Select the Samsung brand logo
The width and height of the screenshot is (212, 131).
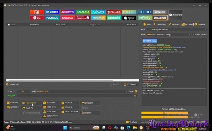(x=52, y=12)
